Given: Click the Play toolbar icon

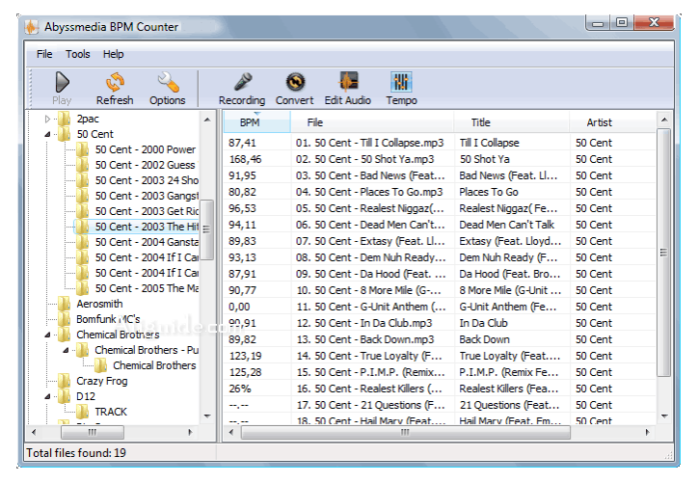Looking at the screenshot, I should click(62, 83).
